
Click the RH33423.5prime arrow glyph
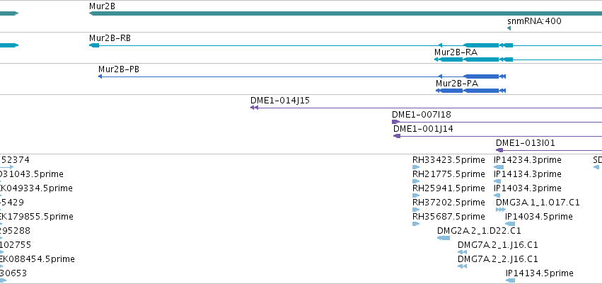click(416, 167)
